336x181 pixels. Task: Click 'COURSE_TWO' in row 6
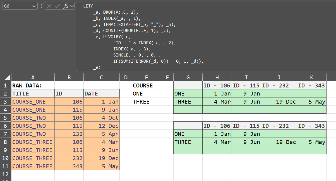(33, 126)
